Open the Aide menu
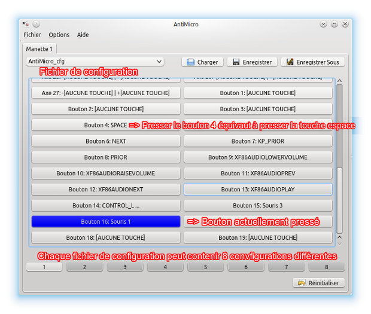Image resolution: width=371 pixels, height=314 pixels. [83, 35]
